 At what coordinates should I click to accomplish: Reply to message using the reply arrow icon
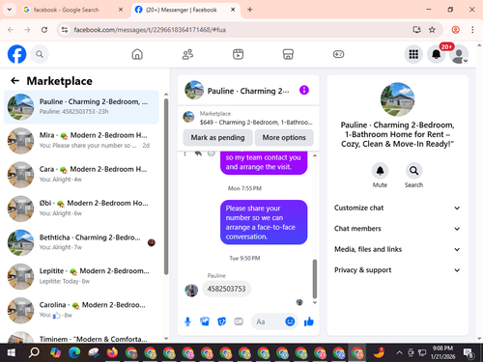pos(198,153)
